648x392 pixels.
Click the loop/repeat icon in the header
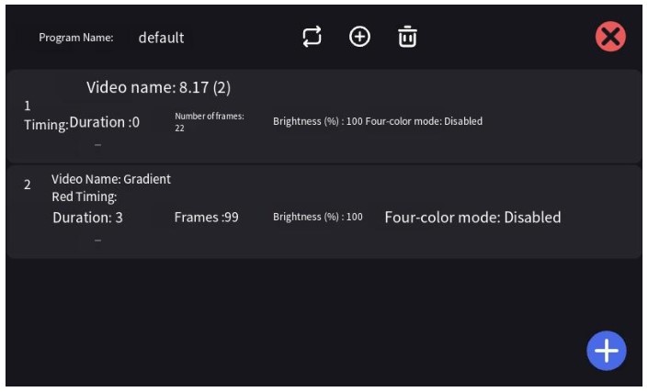tap(312, 37)
